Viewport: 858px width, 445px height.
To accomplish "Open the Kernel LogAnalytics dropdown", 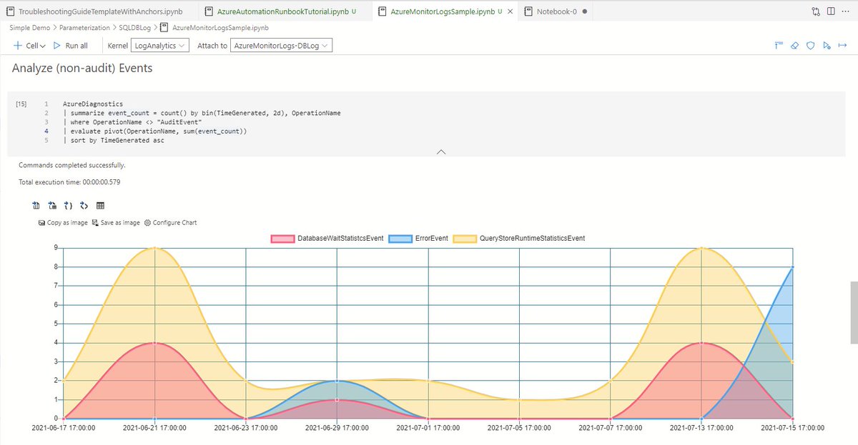I will pos(160,45).
